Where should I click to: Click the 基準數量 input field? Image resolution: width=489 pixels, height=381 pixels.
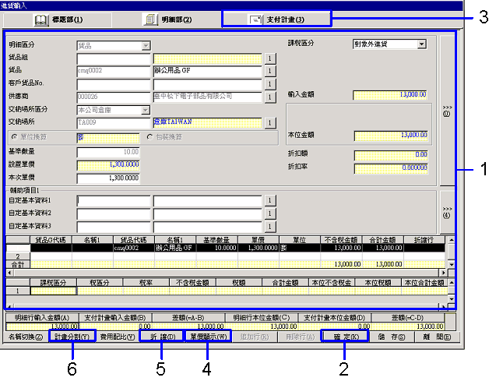pos(109,151)
